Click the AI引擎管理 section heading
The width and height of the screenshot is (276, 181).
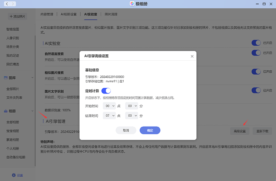pyautogui.click(x=56, y=121)
